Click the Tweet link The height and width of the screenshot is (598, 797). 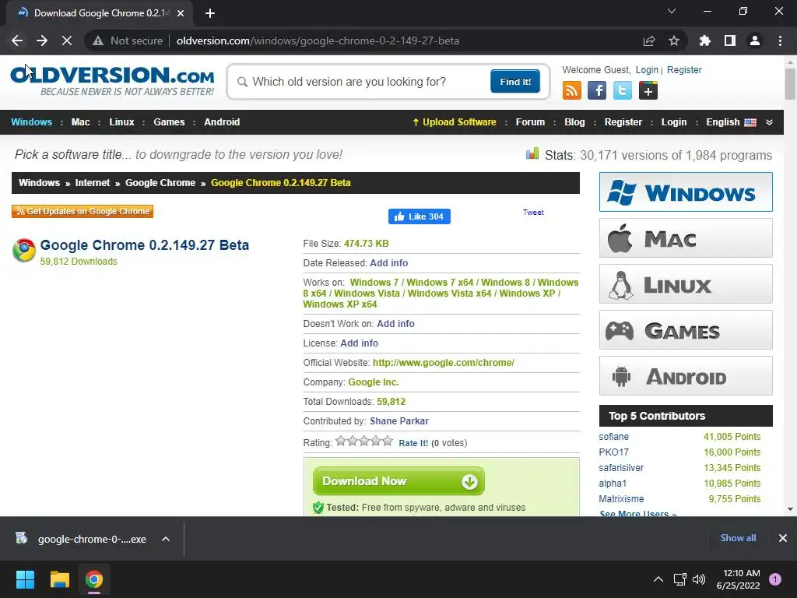click(533, 212)
